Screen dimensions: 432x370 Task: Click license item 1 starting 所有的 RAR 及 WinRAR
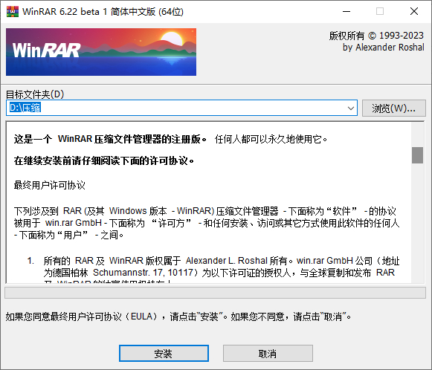pos(213,270)
